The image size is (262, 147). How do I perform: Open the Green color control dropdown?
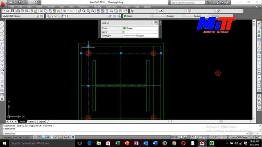click(150, 16)
